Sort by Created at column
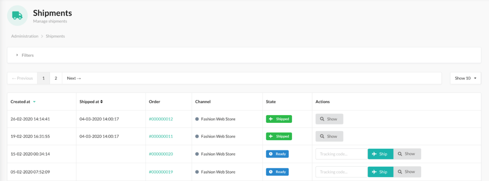Image resolution: width=489 pixels, height=181 pixels. 23,102
